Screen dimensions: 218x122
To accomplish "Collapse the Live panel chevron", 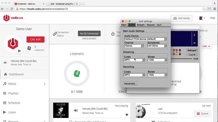I will [x=209, y=46].
